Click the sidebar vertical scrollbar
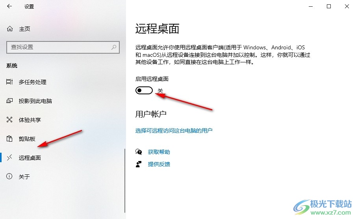356x219 pixels. (x=125, y=181)
